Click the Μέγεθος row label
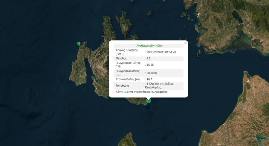The height and width of the screenshot is (146, 269). tap(121, 59)
